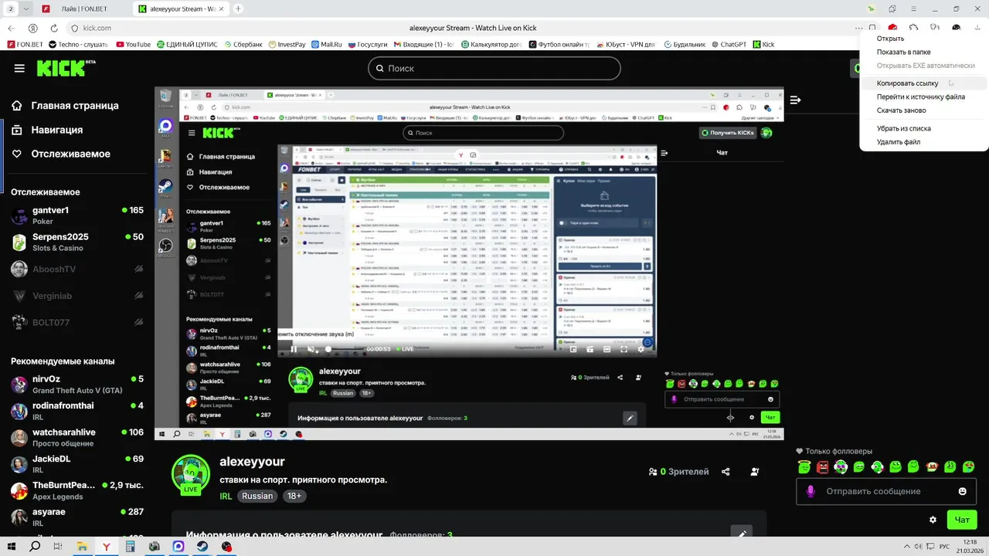Toggle fullscreen in the video player

624,349
